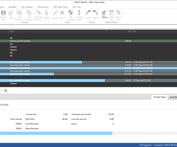Select the row sending C:\NC-Data\DF\DF9.NC
The width and height of the screenshot is (177, 147).
click(88, 74)
